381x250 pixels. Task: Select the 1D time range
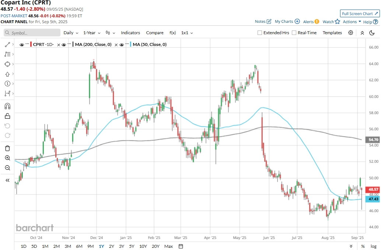tap(24, 246)
